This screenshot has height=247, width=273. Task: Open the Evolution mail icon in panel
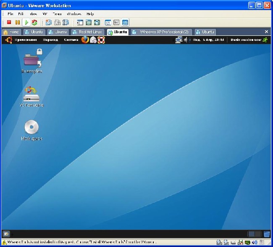[x=93, y=40]
